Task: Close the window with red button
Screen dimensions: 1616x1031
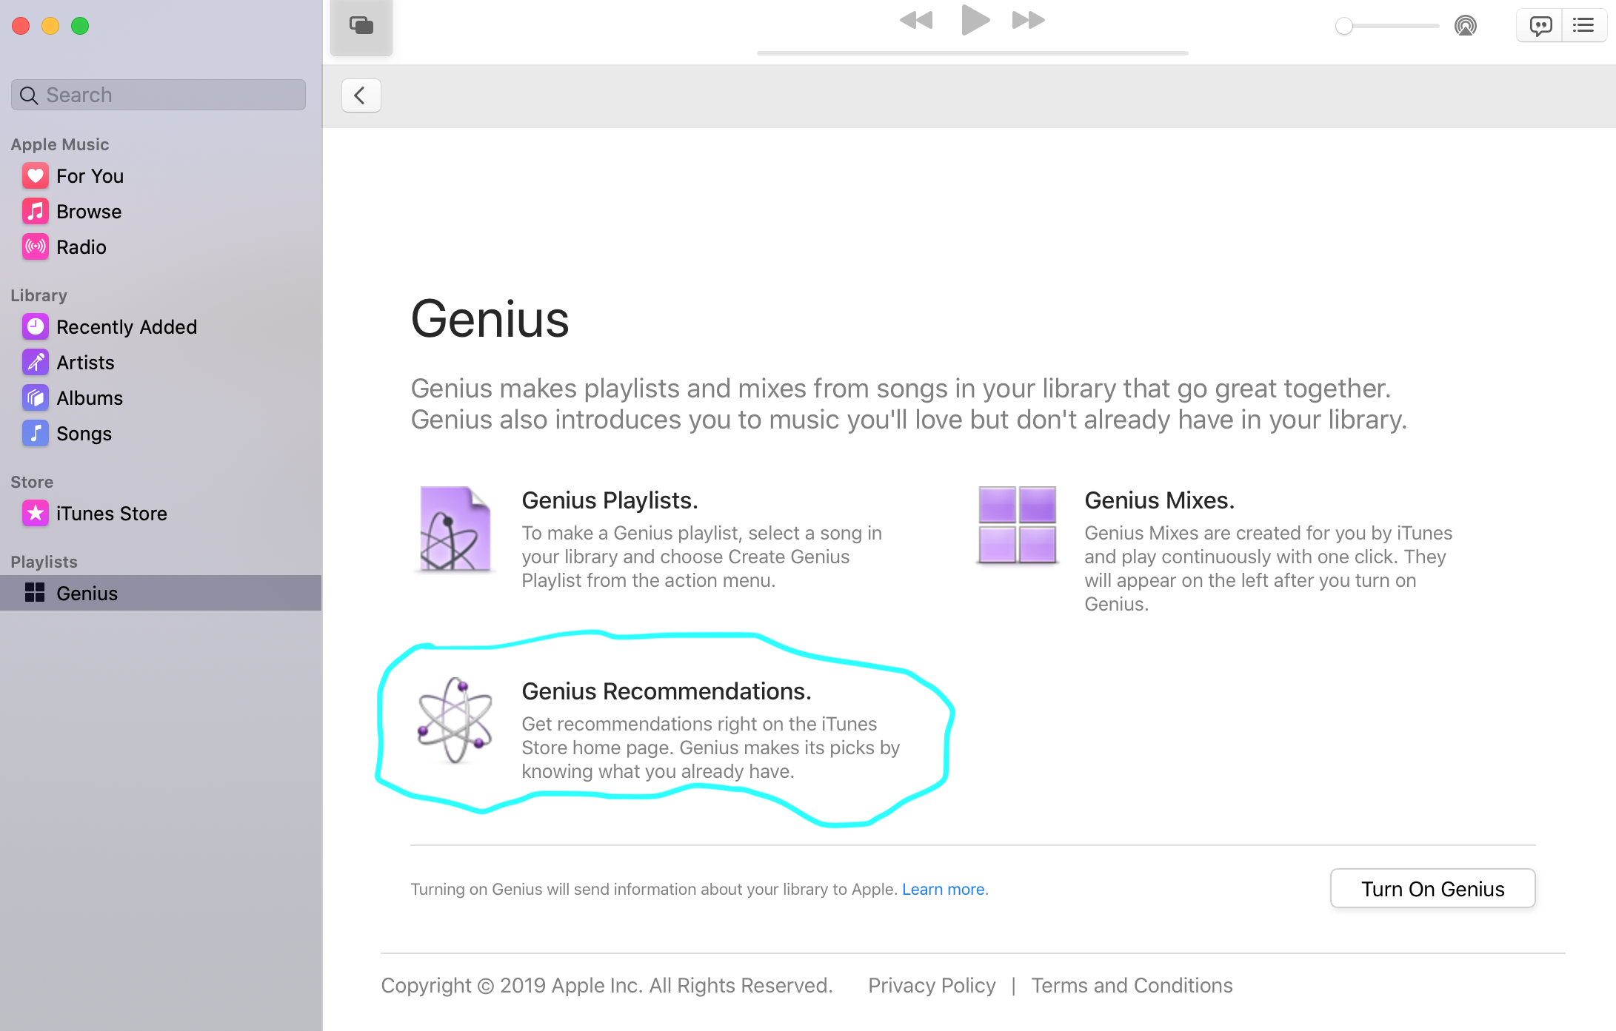Action: coord(21,26)
